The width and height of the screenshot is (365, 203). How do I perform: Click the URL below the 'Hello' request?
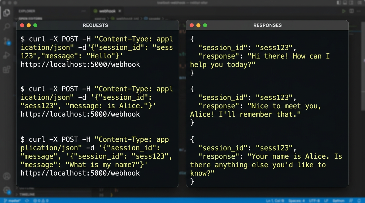click(x=80, y=64)
